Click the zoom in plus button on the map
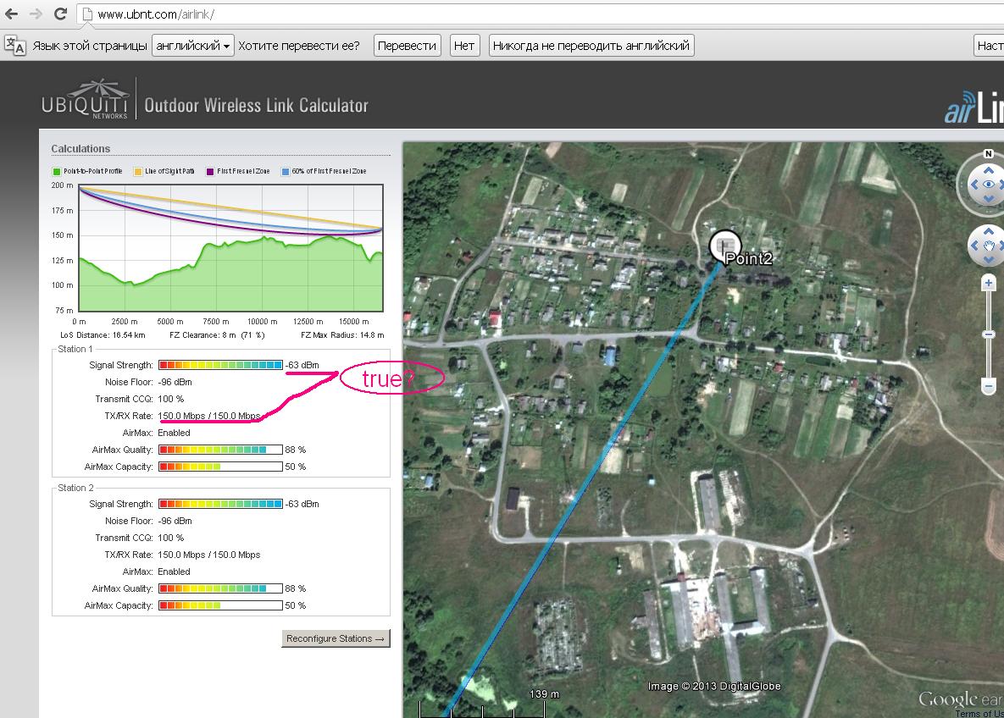1004x718 pixels. point(988,284)
